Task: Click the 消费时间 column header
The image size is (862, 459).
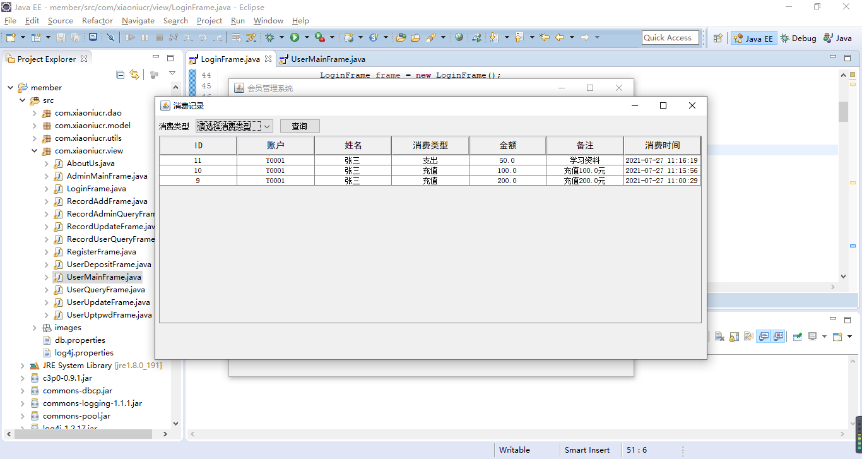Action: click(x=663, y=146)
